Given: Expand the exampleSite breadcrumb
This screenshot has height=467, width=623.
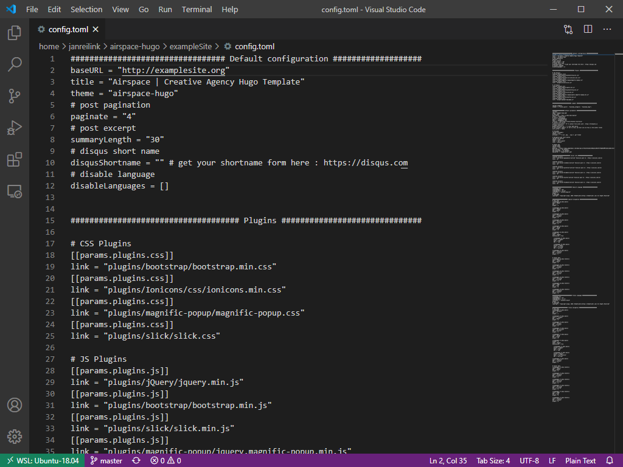Looking at the screenshot, I should pyautogui.click(x=190, y=46).
